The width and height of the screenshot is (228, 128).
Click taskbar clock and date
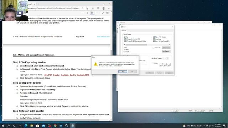pos(218,126)
